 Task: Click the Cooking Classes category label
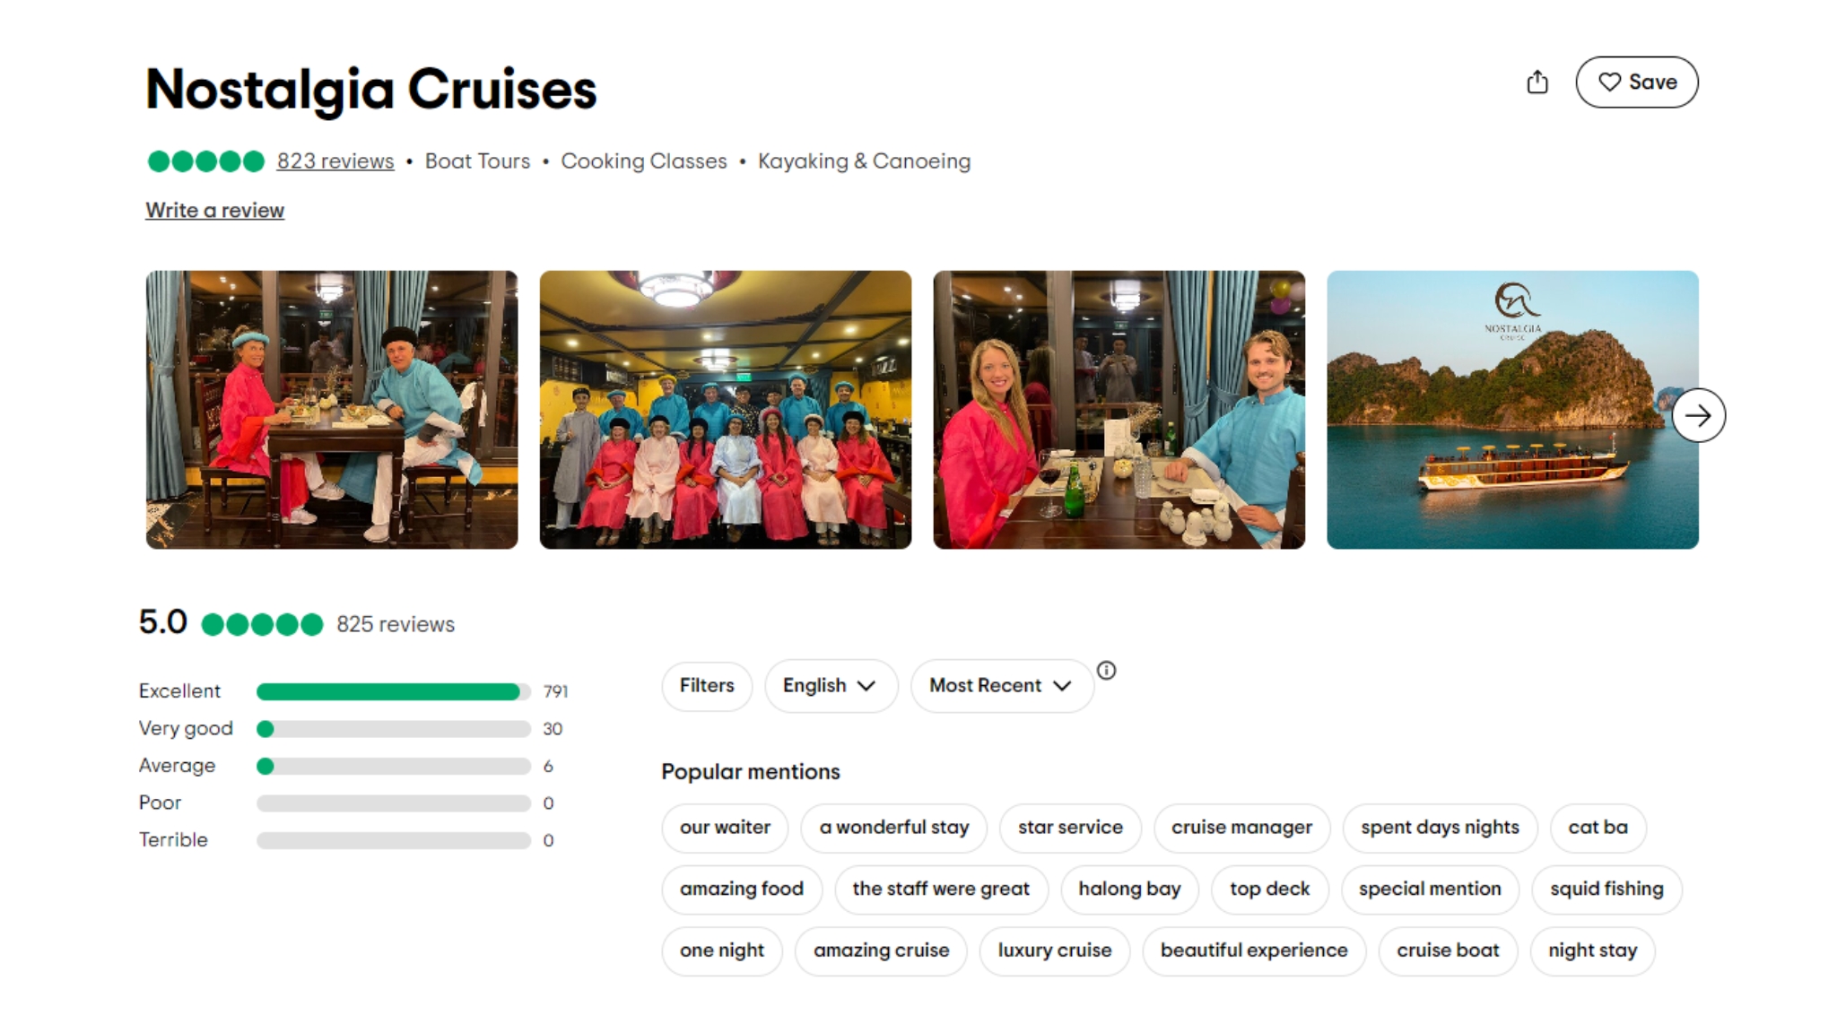(642, 161)
